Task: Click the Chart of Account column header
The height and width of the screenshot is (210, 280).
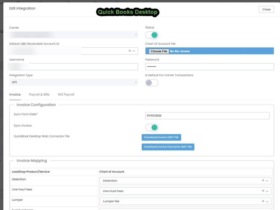Action: (112, 172)
